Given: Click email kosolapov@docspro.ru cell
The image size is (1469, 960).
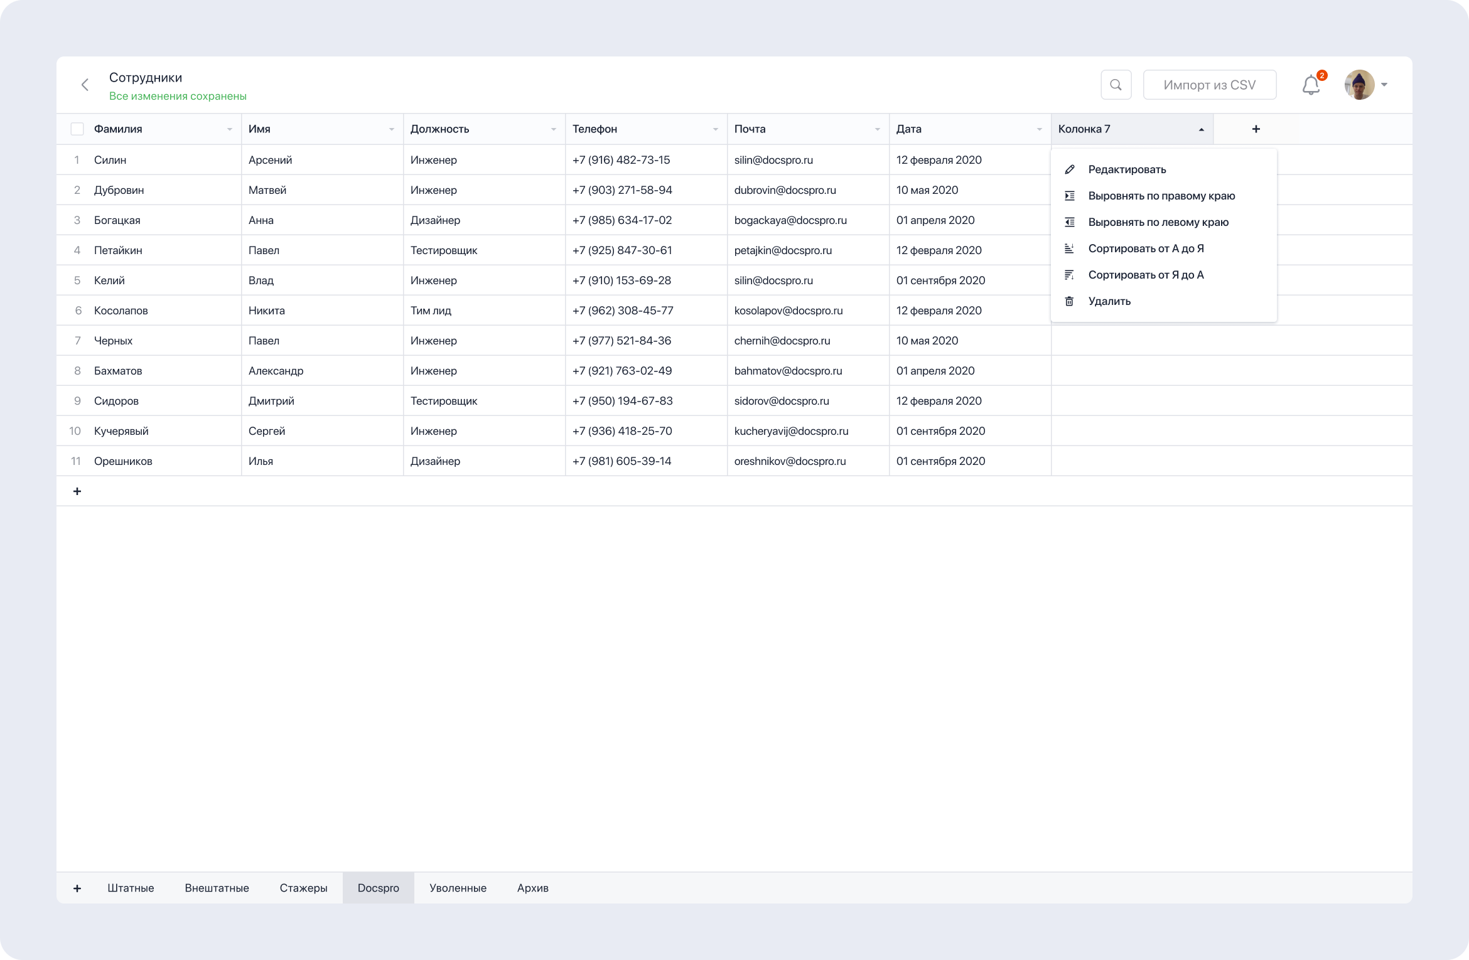Looking at the screenshot, I should pos(809,311).
